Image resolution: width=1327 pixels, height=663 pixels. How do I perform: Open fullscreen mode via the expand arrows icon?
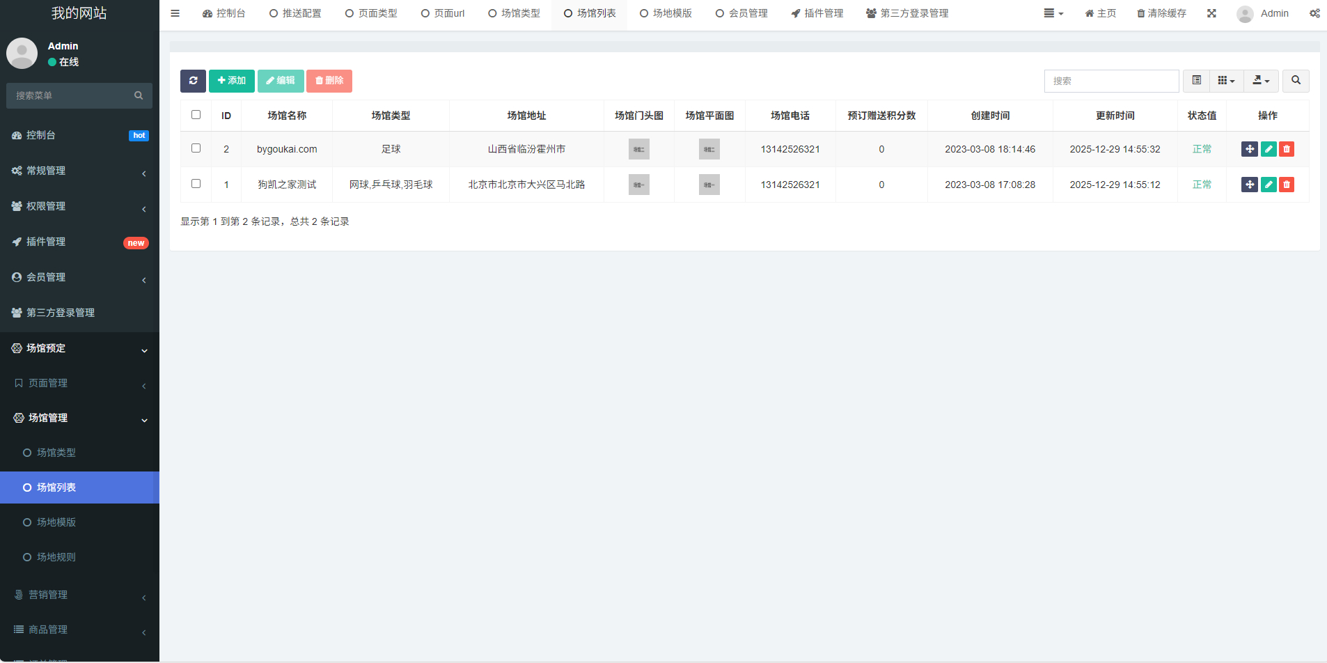pyautogui.click(x=1211, y=13)
